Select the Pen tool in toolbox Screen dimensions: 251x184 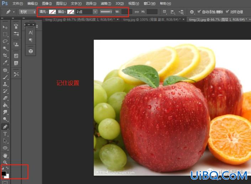click(x=5, y=127)
